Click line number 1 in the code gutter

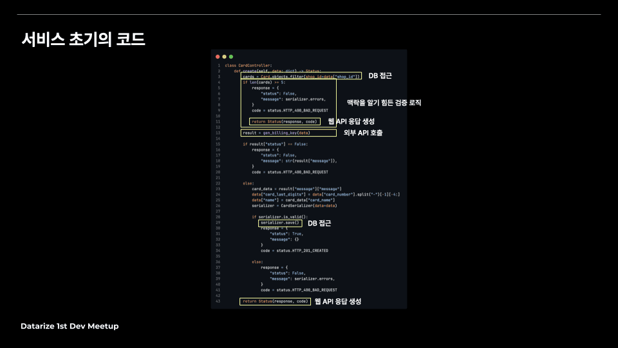click(x=219, y=66)
